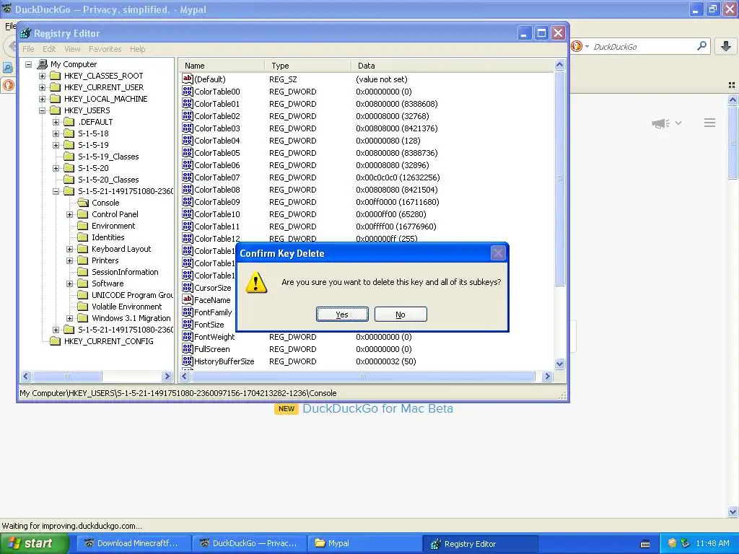Open Downloads arrow in Mypal toolbar
The image size is (739, 554).
click(x=726, y=46)
